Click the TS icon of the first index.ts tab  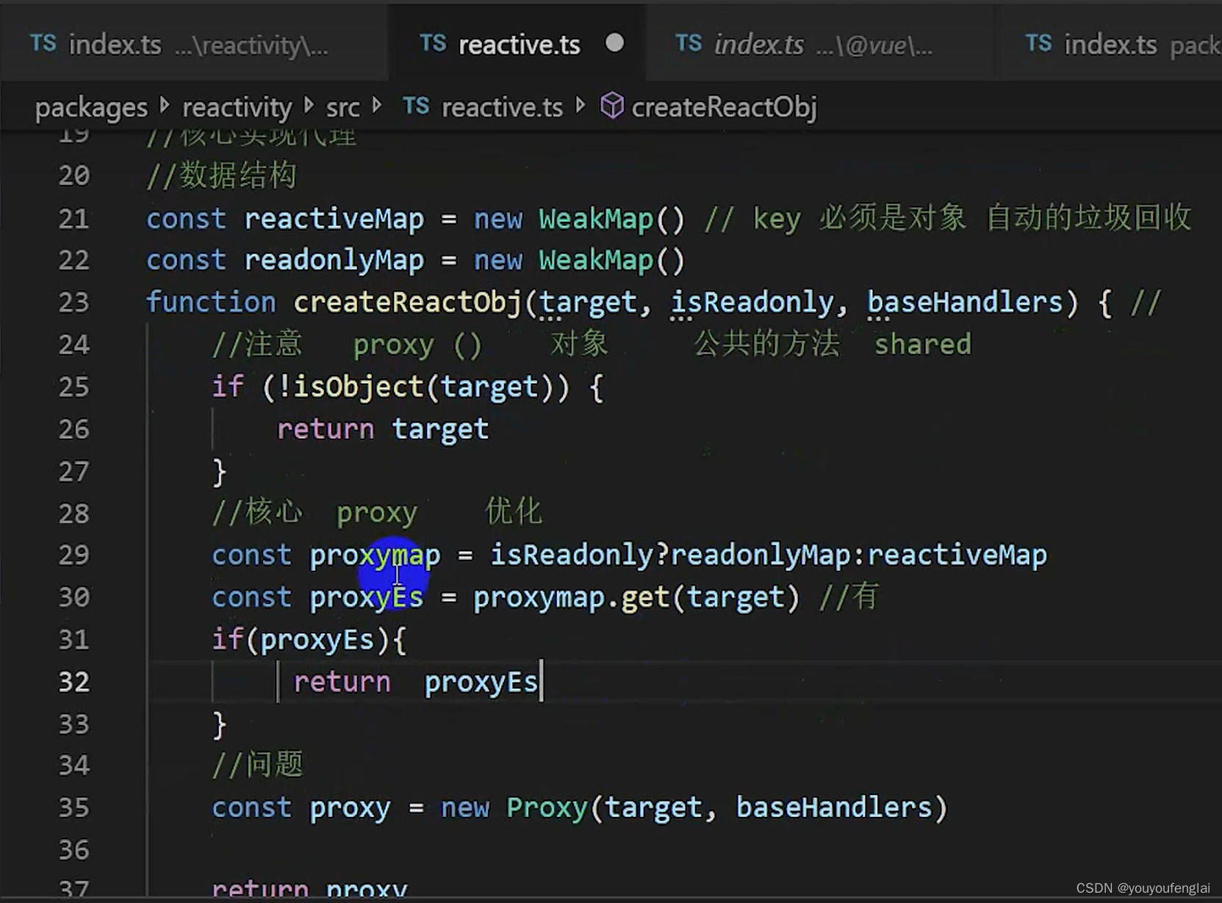(x=43, y=44)
